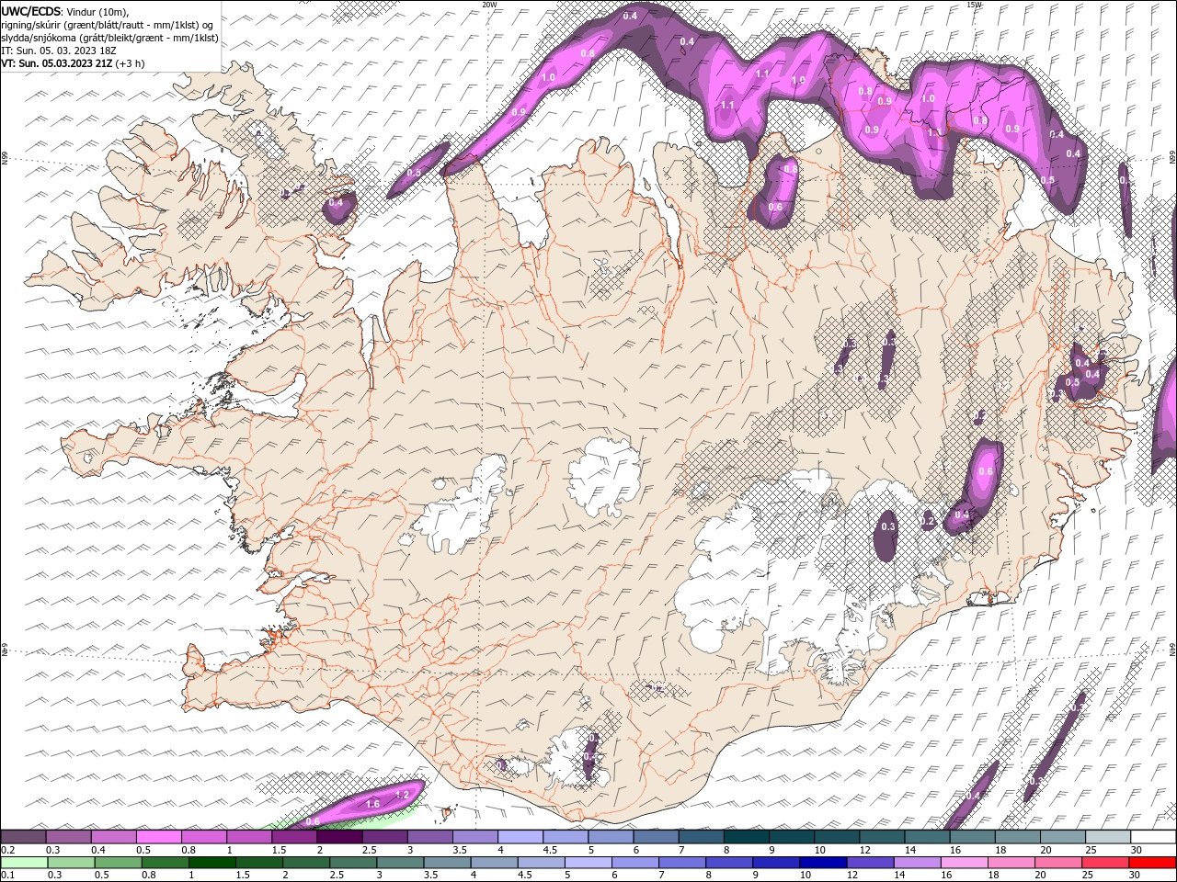The image size is (1177, 882).
Task: Select the bright red swatch ending the lower legend
Action: point(1153,863)
